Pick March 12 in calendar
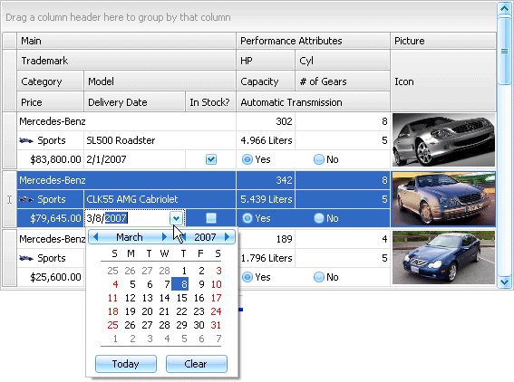 131,298
